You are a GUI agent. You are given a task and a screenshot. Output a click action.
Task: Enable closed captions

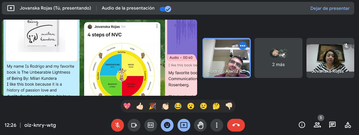(x=151, y=125)
